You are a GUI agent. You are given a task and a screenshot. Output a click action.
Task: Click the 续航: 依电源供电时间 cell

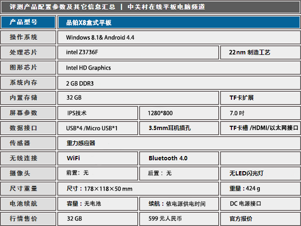[179, 204]
